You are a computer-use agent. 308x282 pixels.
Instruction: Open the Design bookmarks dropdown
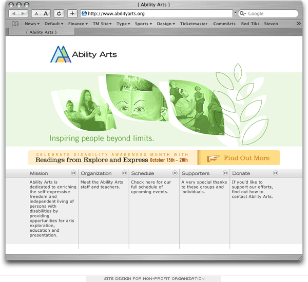click(x=166, y=24)
